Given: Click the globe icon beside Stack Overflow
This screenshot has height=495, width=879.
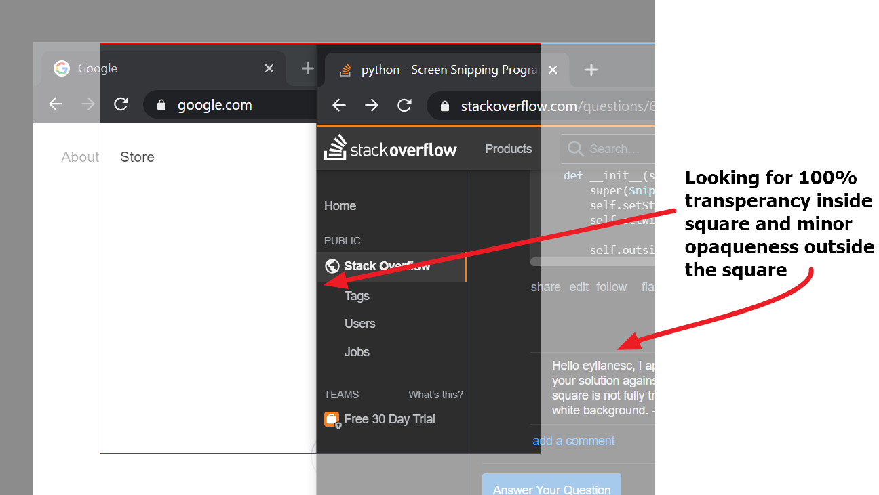Looking at the screenshot, I should point(332,266).
